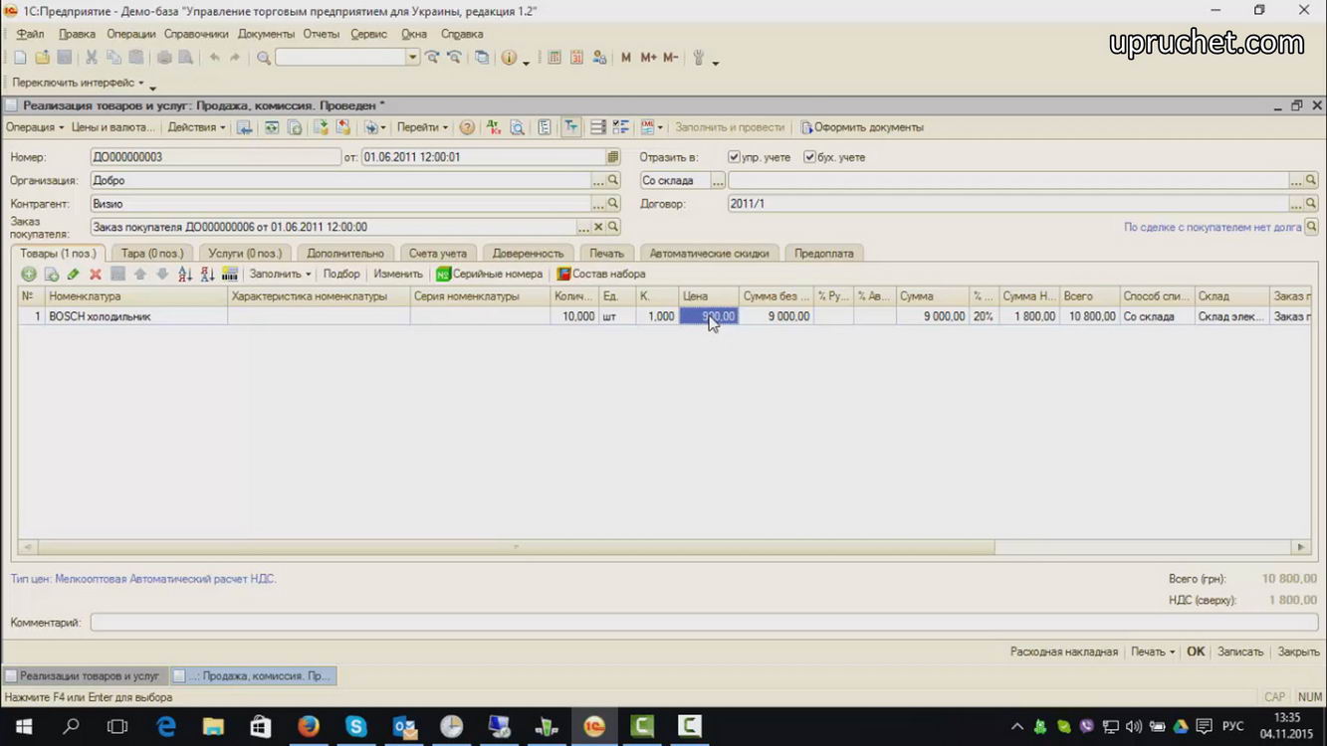Click into the Комментарий input field

[704, 623]
